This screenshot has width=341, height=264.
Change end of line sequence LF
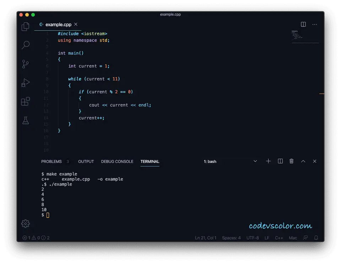267,238
